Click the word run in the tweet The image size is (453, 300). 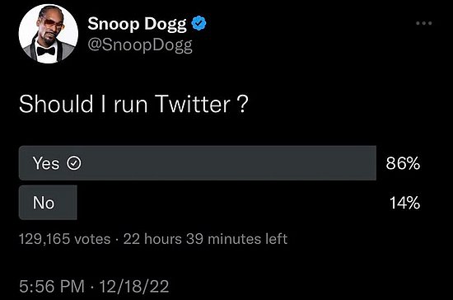[130, 106]
